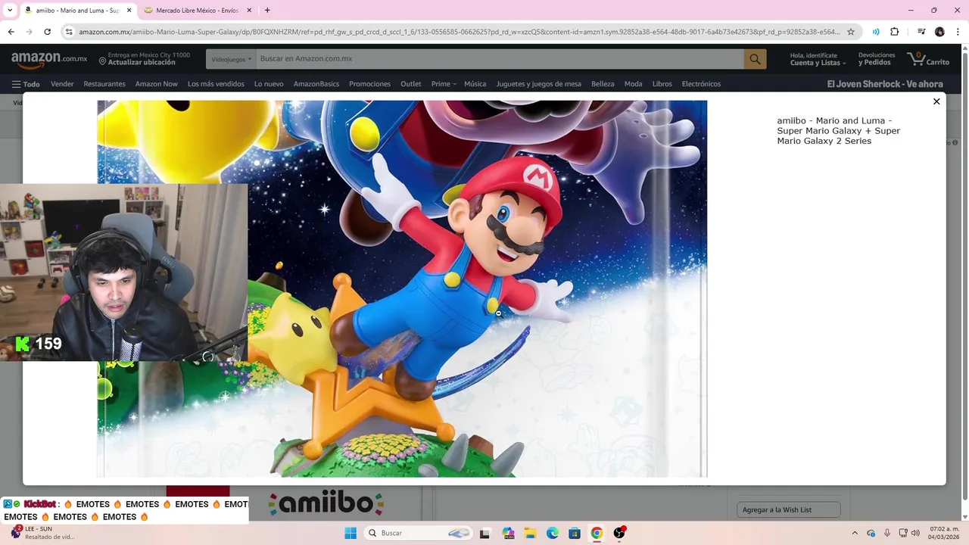Viewport: 969px width, 545px height.
Task: Click the microphone icon in system tray
Action: click(886, 533)
